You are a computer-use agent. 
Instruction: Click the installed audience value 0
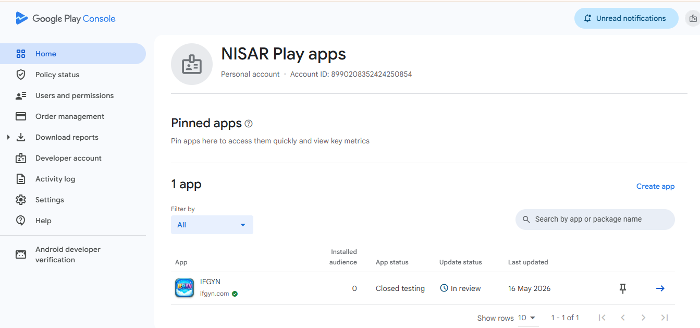354,288
